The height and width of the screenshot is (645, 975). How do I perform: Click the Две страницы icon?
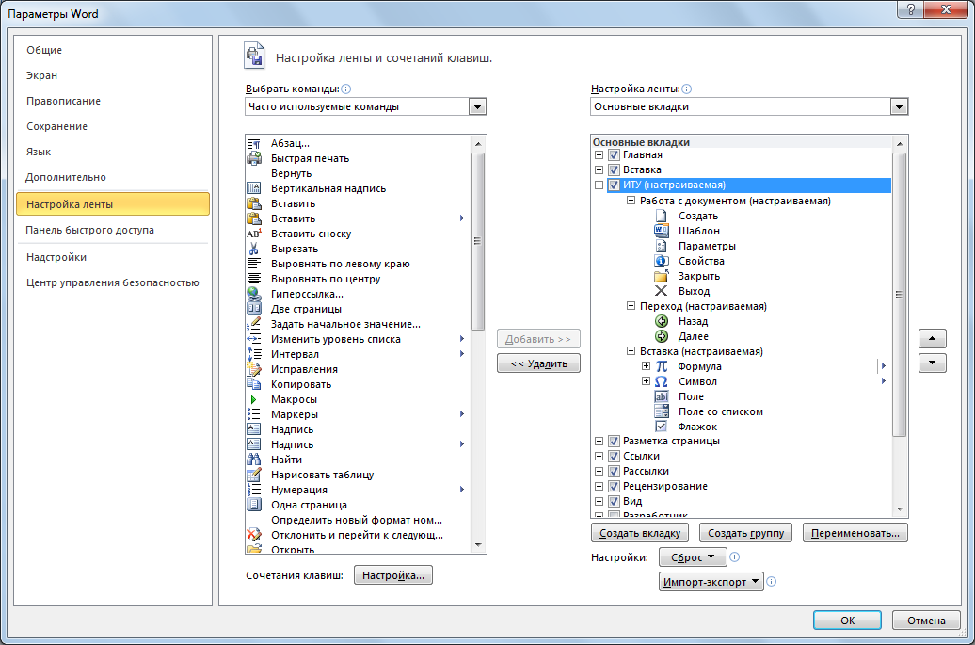(254, 309)
